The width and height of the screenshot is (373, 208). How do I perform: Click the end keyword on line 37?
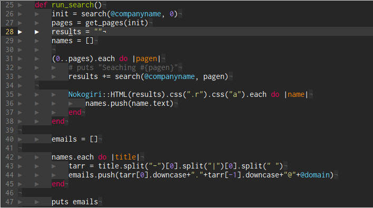click(x=75, y=113)
